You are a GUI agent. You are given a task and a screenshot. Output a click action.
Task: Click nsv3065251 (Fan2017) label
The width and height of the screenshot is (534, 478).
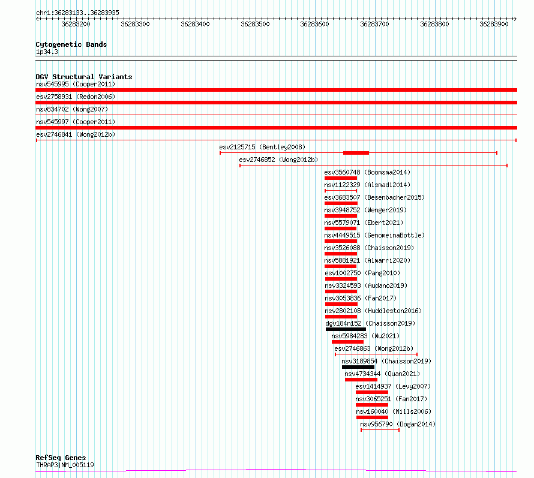pos(391,399)
